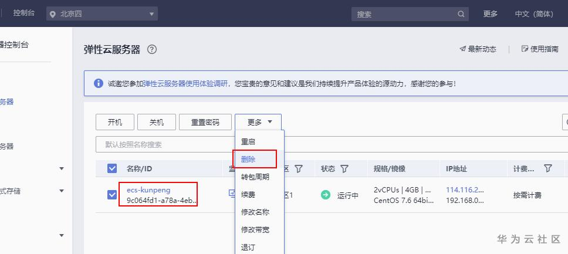Click the CentOS 7.6 64bi... image text
Viewport: 568px width, 254px height.
[x=404, y=201]
